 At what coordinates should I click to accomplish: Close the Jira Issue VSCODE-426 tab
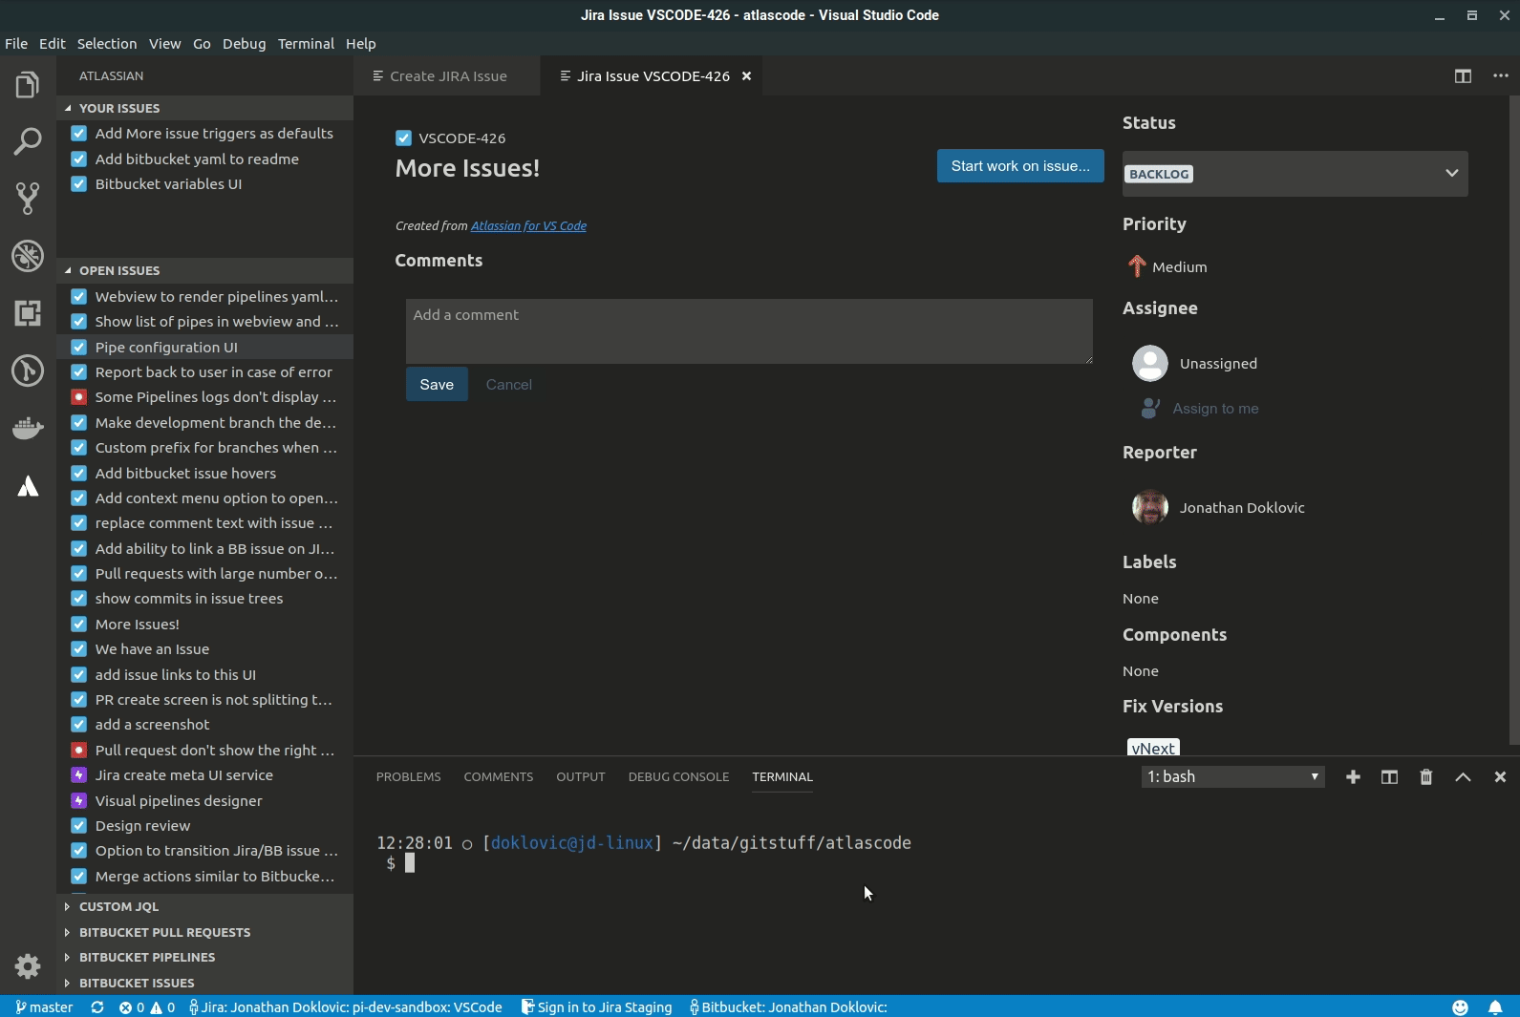coord(747,76)
